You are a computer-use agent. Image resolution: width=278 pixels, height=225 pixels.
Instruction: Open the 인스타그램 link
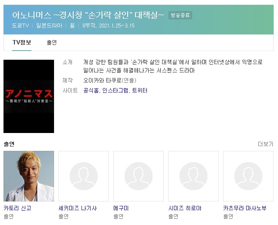(x=115, y=91)
